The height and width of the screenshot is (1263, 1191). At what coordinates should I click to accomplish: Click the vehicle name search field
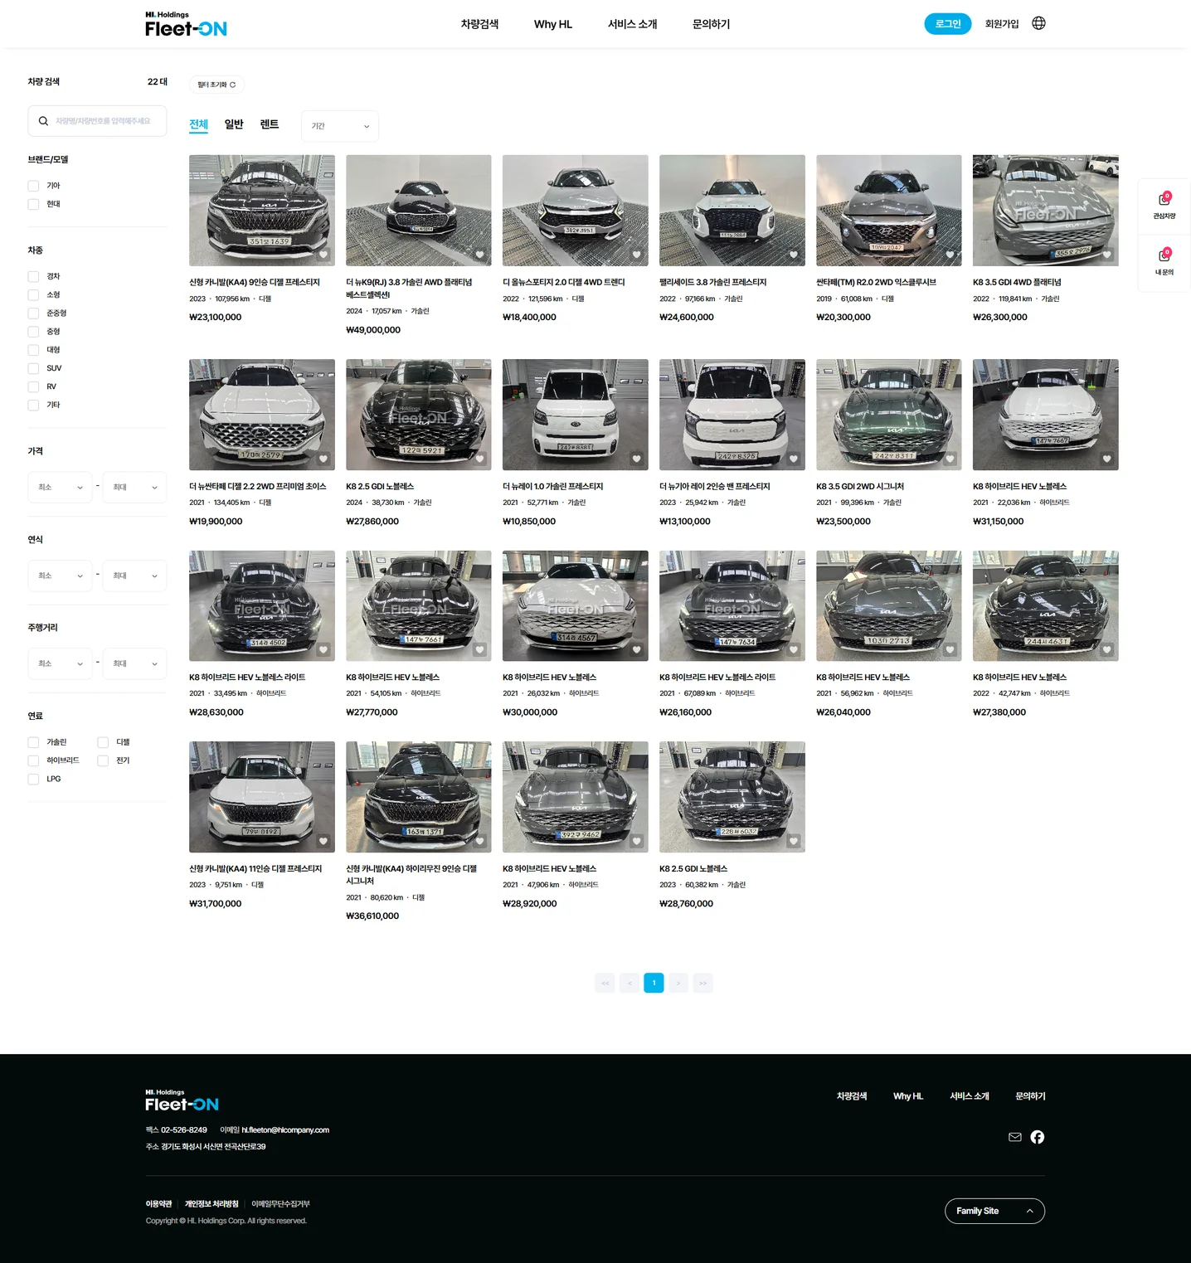point(97,121)
